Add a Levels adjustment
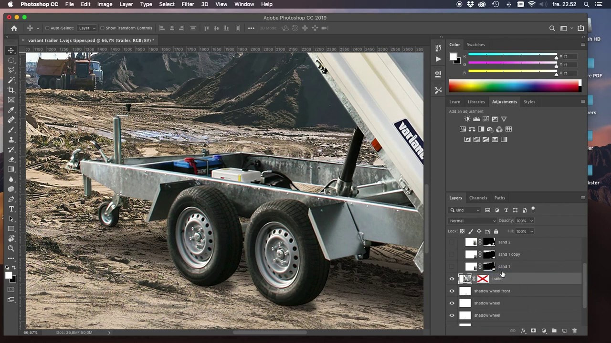Viewport: 611px width, 343px height. tap(476, 119)
